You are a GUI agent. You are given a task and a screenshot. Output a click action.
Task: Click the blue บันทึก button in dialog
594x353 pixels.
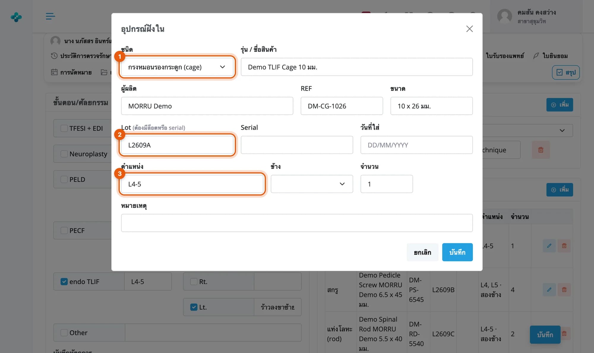[457, 252]
